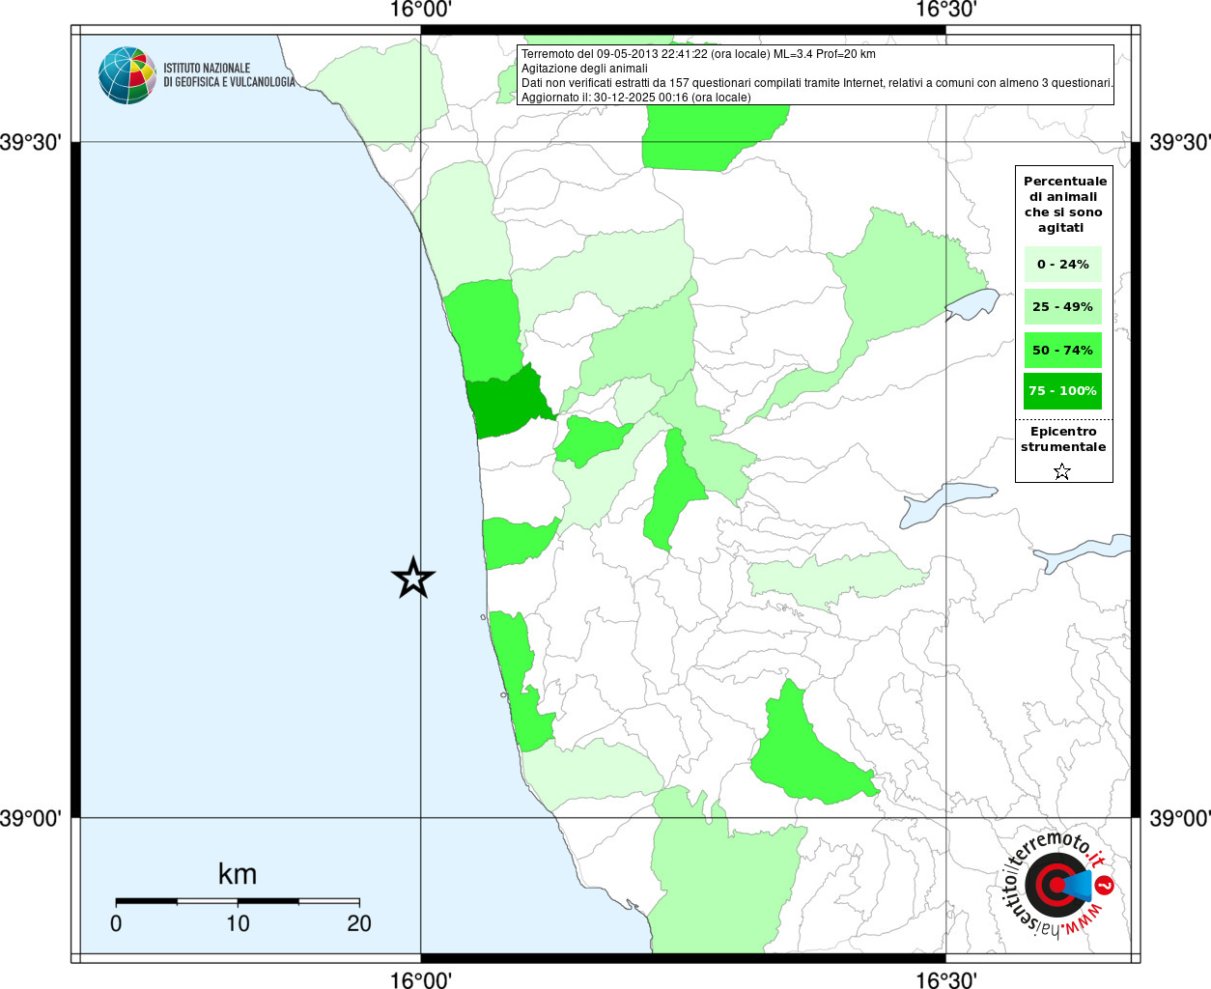Click the INGV globe logo
Viewport: 1211px width, 989px height.
127,75
